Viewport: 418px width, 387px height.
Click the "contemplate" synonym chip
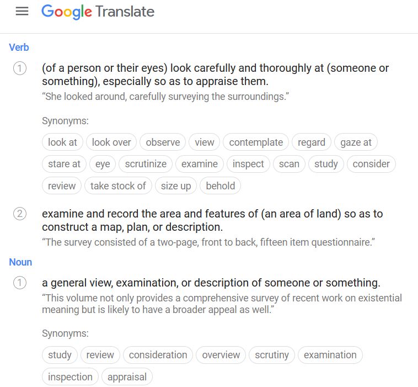click(x=256, y=142)
